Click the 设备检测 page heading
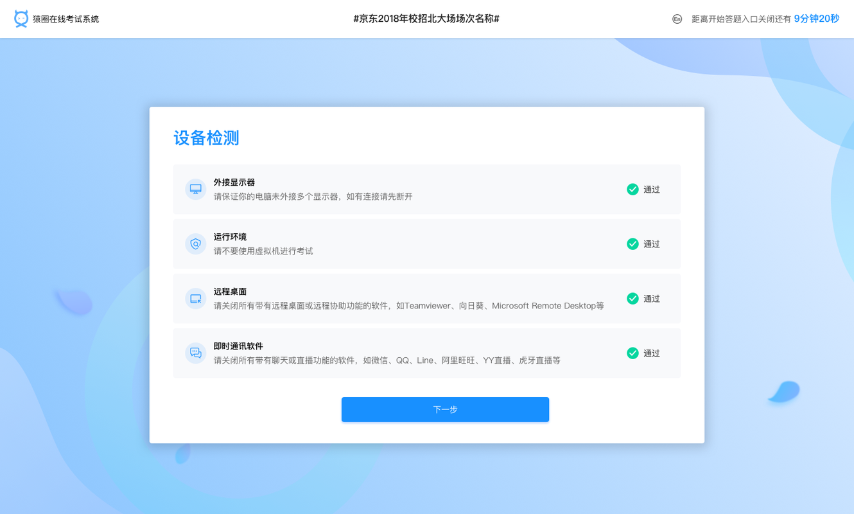854x514 pixels. 205,137
